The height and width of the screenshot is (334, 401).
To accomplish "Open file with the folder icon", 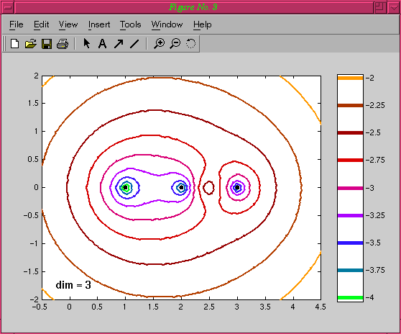I will coord(31,43).
